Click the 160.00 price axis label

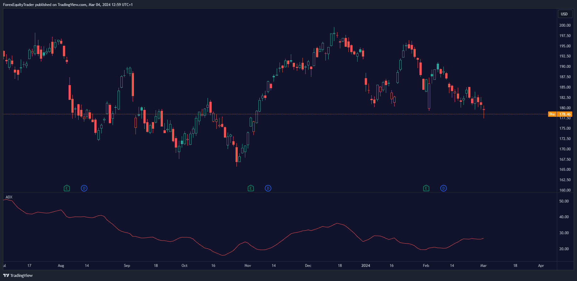click(565, 190)
